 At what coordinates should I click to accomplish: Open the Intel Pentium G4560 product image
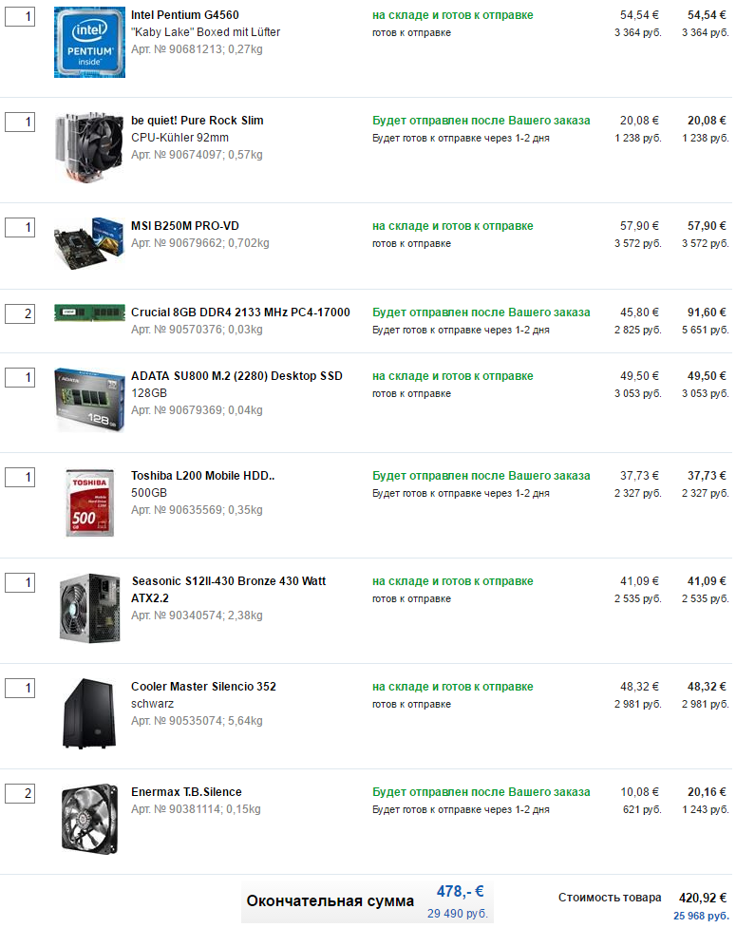[89, 43]
